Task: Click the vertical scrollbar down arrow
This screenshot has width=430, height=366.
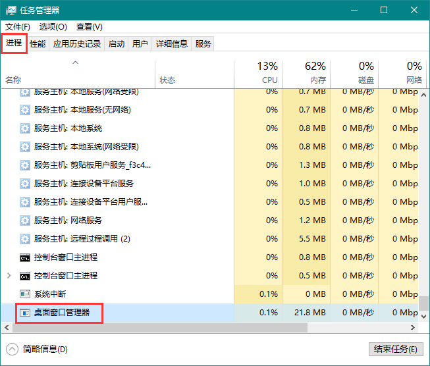Action: click(x=423, y=317)
